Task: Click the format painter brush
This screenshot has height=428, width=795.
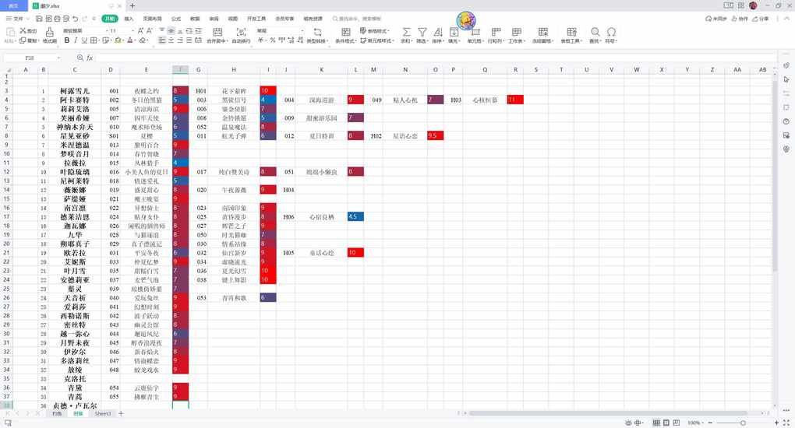Action: point(50,32)
